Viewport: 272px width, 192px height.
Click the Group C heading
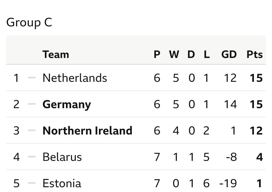coord(29,23)
